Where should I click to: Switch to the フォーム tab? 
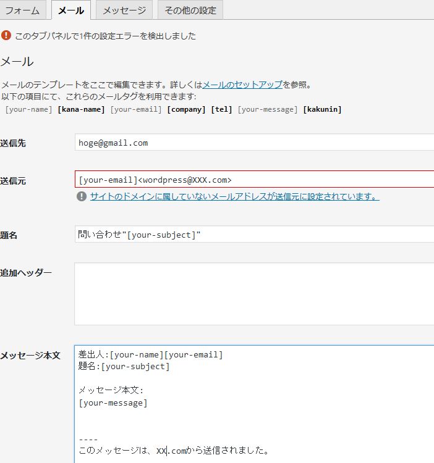point(23,10)
